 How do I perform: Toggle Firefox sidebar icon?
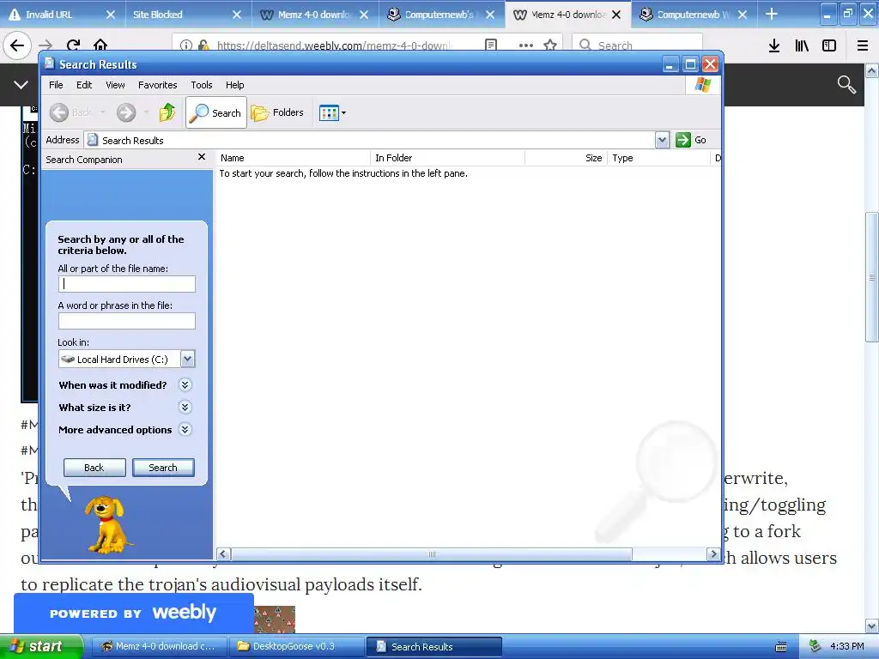pyautogui.click(x=829, y=45)
